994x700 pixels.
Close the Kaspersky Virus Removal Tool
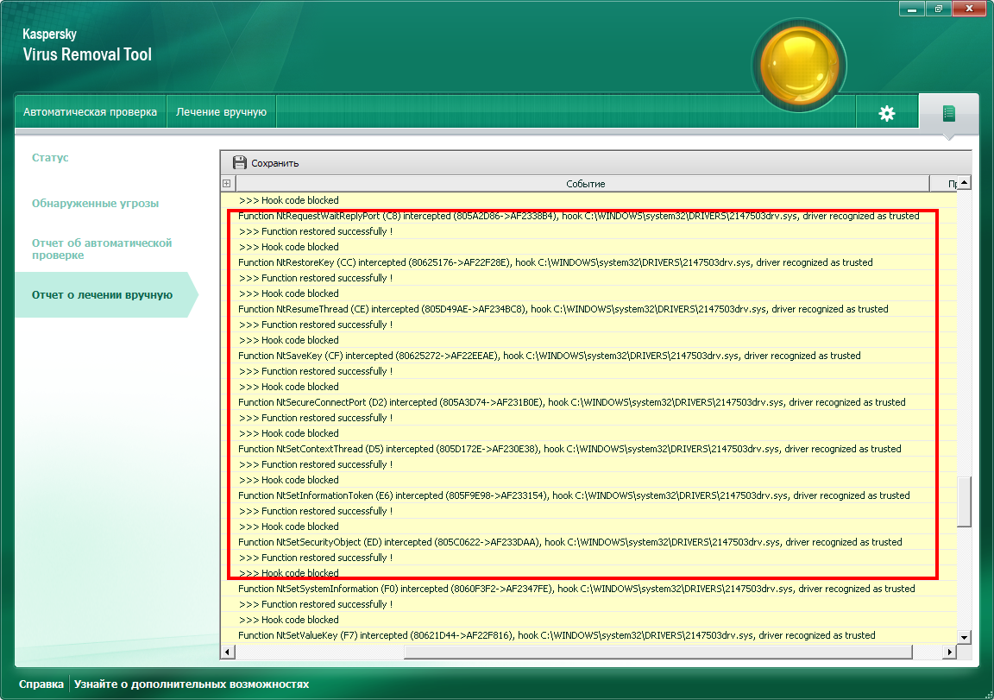point(970,9)
